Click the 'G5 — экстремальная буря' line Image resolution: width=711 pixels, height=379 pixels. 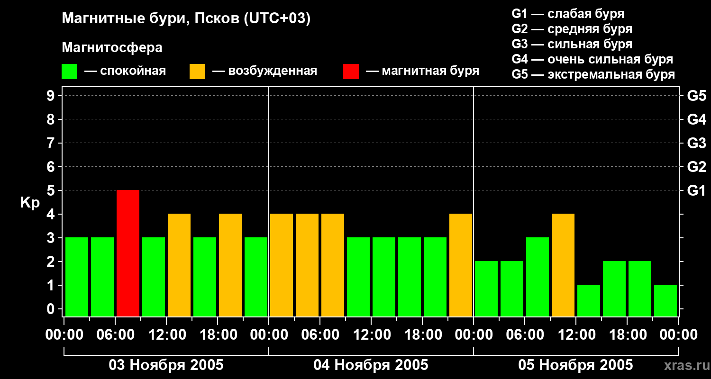coord(593,74)
